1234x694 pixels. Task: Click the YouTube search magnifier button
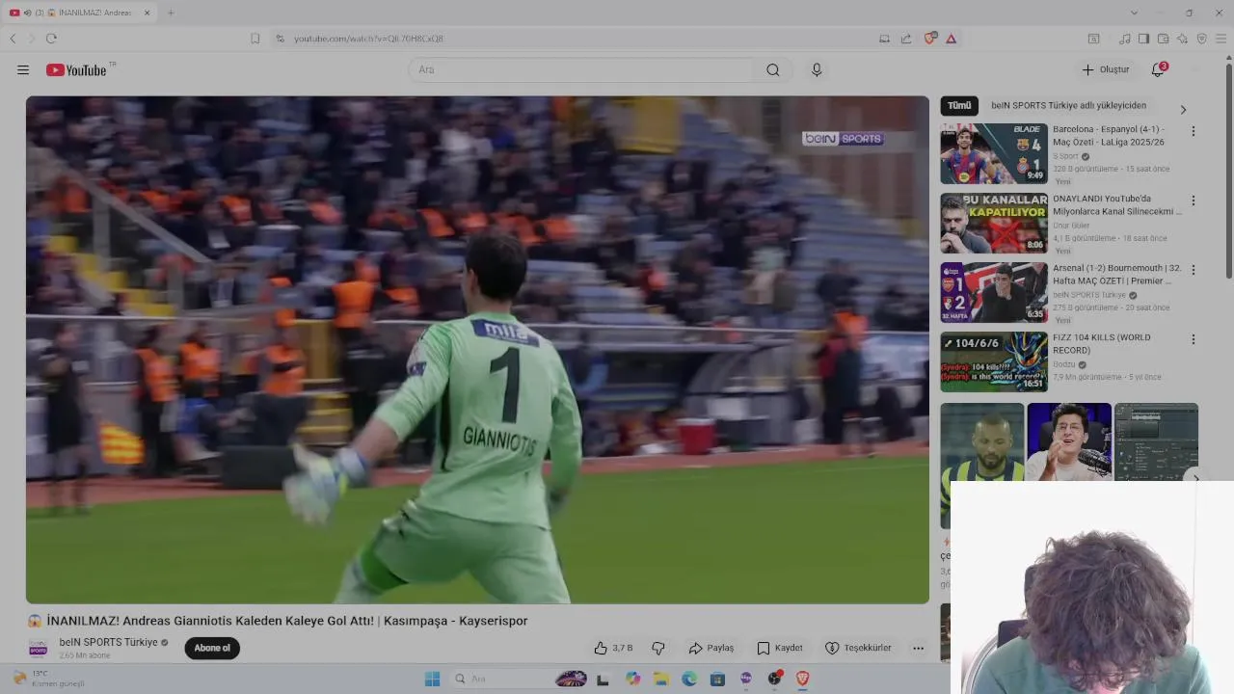(773, 69)
